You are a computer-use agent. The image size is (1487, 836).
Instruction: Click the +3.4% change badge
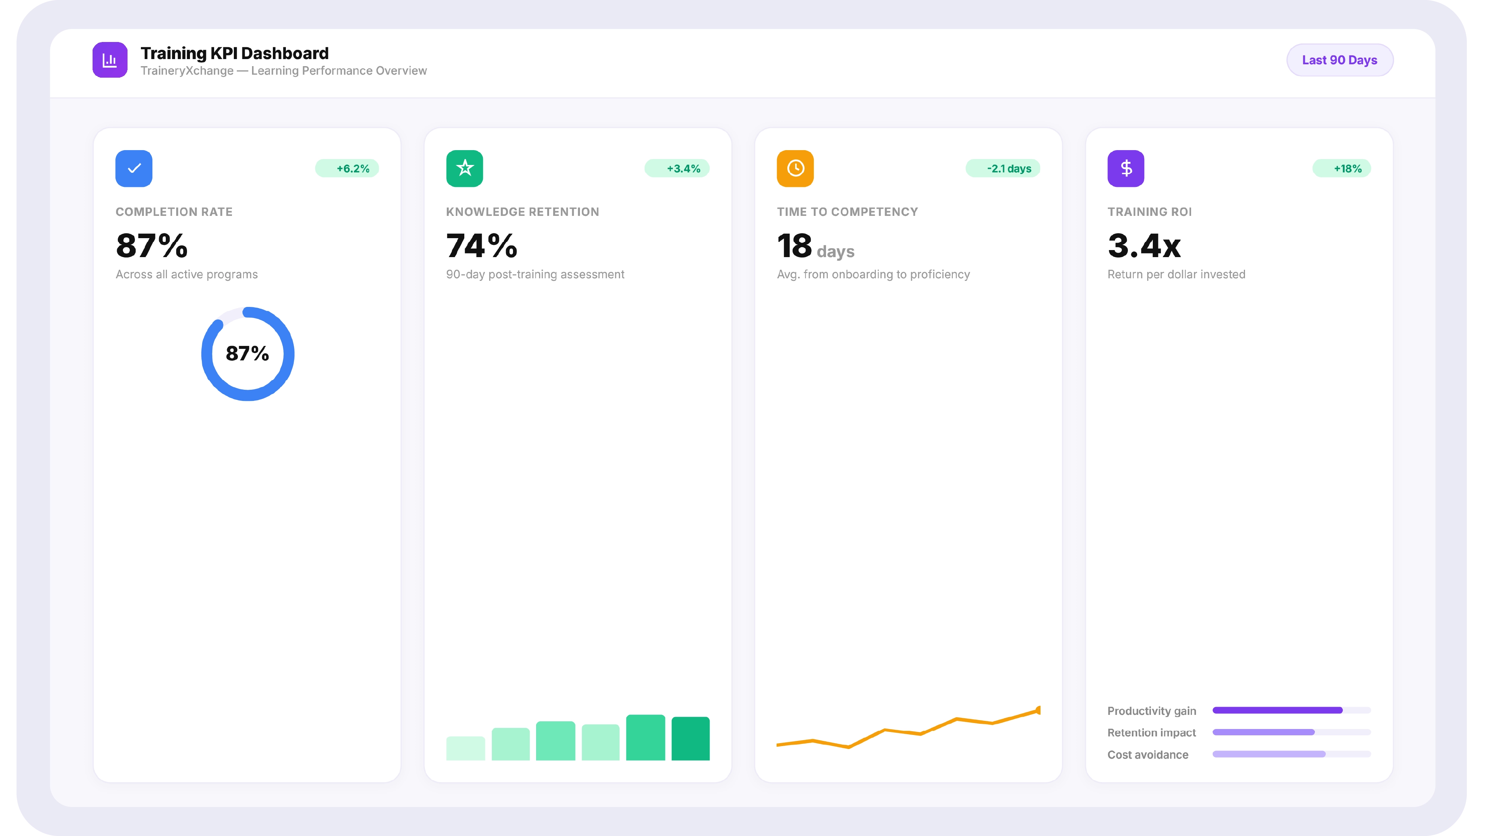[677, 168]
